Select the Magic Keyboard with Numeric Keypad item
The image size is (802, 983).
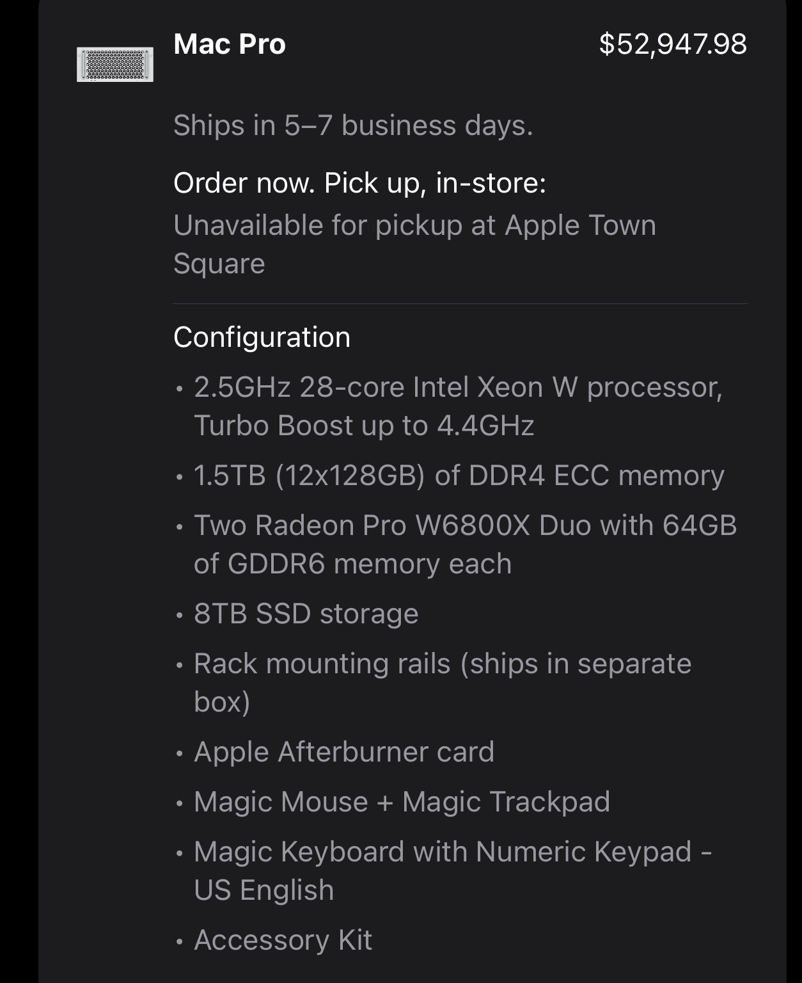coord(452,852)
